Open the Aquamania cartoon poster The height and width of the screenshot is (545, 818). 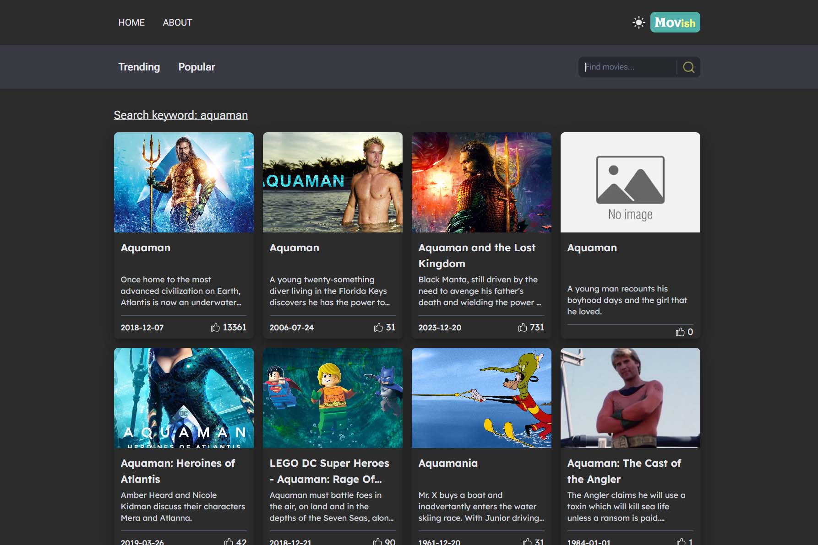[x=481, y=398]
